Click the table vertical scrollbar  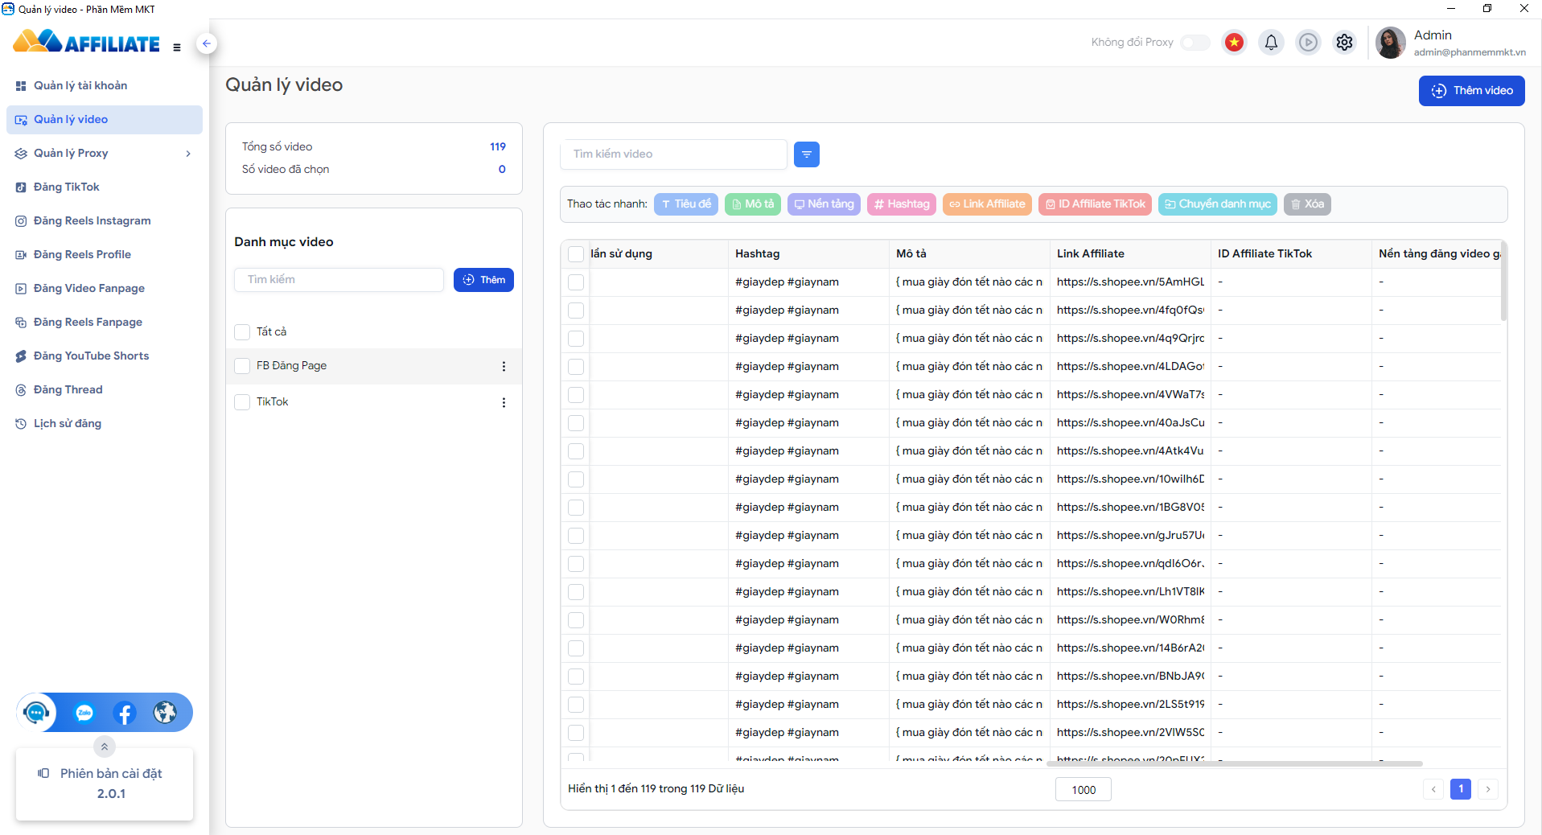tap(1503, 282)
